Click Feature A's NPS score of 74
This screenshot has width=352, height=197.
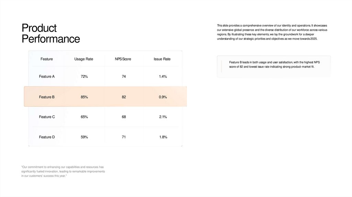click(124, 77)
